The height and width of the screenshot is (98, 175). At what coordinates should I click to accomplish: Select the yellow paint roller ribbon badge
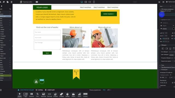76,74
